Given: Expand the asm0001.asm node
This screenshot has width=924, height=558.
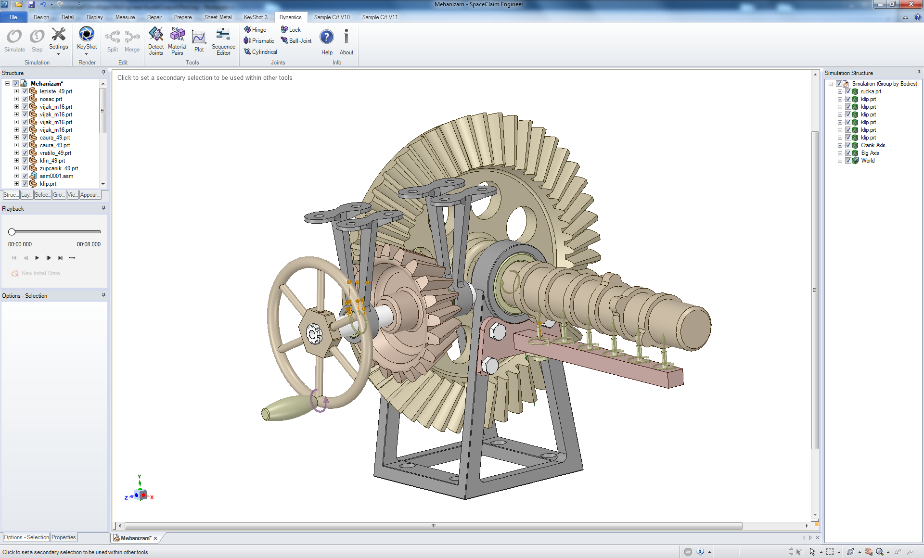Looking at the screenshot, I should (x=15, y=176).
